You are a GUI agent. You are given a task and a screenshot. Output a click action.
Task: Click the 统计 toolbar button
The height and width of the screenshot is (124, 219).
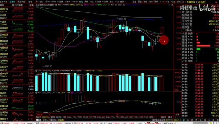(151, 1)
